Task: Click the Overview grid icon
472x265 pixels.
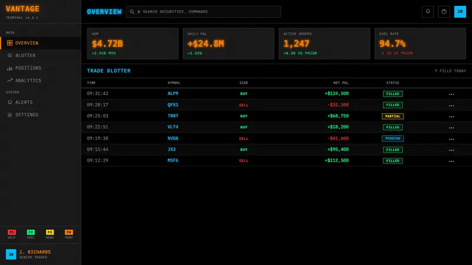Action: 9,43
